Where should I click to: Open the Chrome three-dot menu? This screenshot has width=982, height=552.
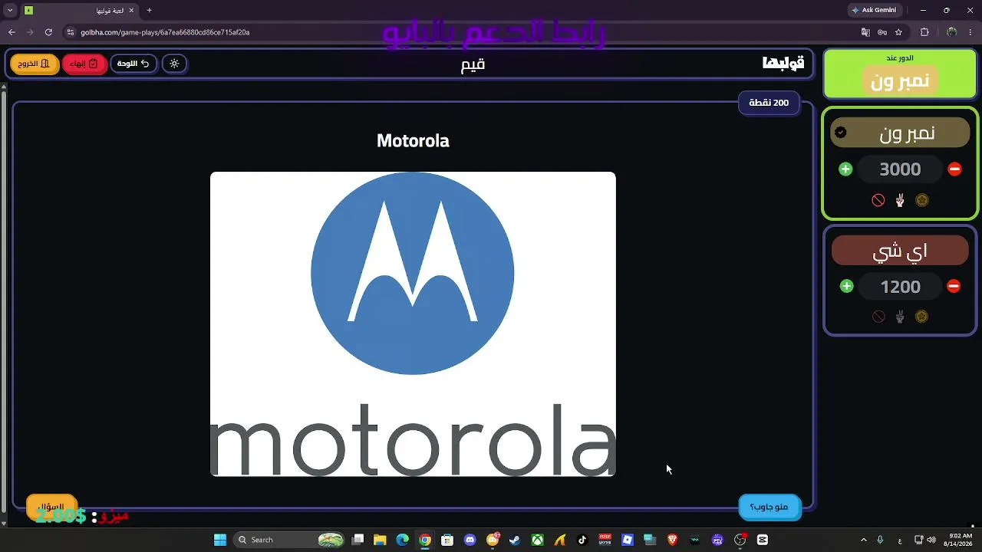tap(971, 32)
